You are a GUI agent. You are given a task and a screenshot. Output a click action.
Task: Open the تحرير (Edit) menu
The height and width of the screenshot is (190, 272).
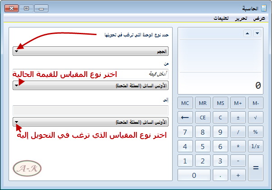[241, 18]
